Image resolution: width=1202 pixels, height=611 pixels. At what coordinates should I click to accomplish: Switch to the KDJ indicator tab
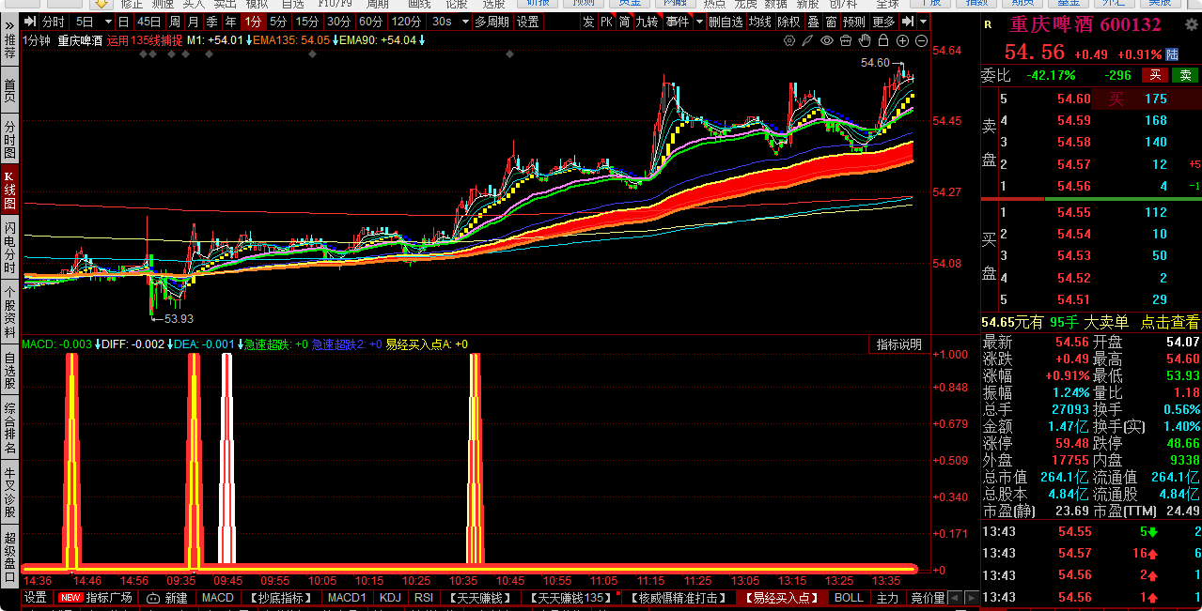(x=389, y=598)
